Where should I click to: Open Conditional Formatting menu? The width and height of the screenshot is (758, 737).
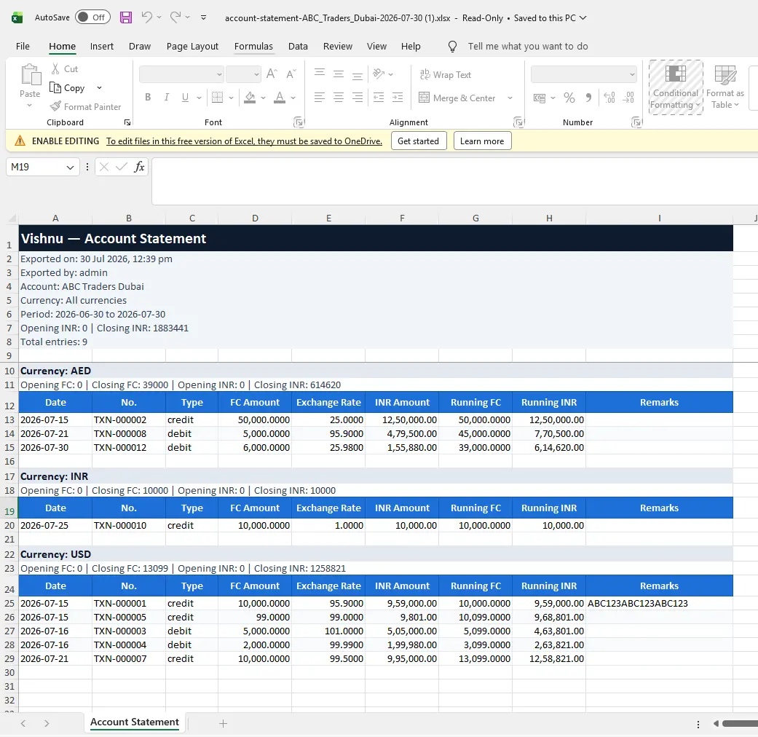tap(675, 87)
